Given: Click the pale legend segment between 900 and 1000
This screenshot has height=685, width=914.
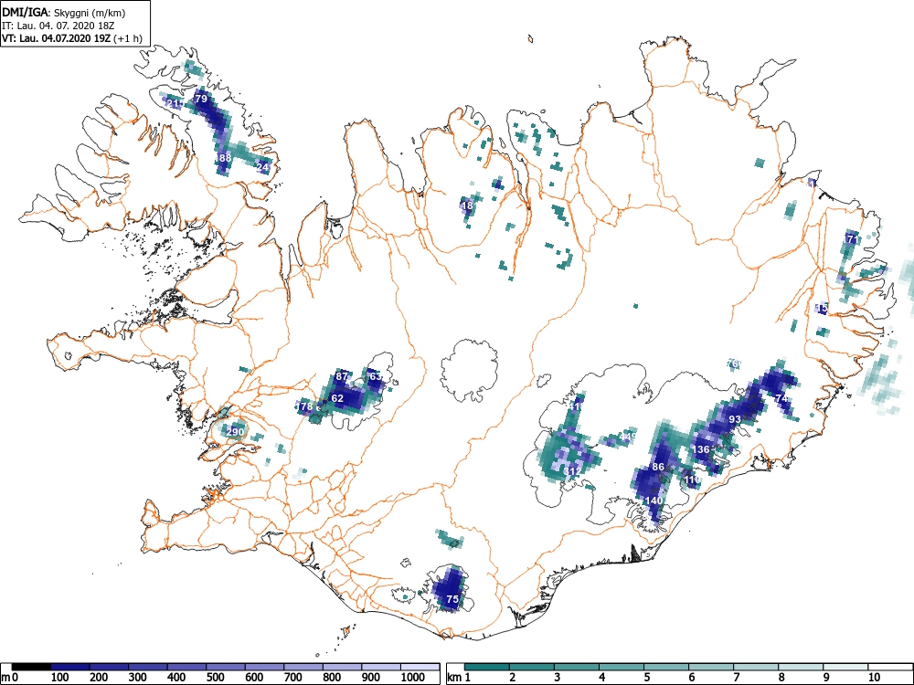Looking at the screenshot, I should point(381,667).
